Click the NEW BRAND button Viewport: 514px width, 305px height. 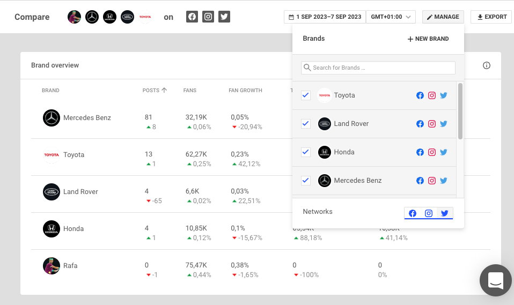point(428,39)
